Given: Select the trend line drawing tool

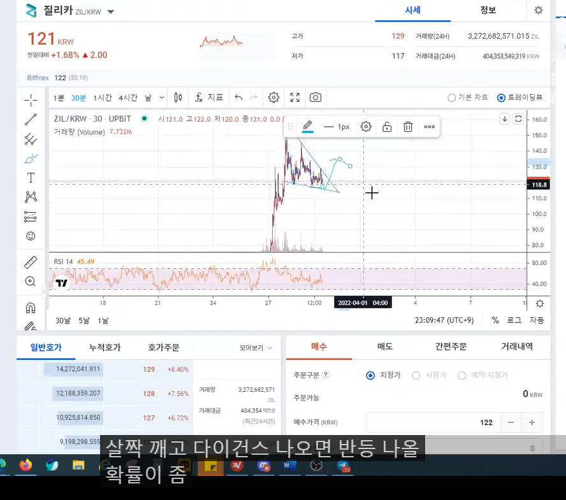Looking at the screenshot, I should (x=31, y=119).
